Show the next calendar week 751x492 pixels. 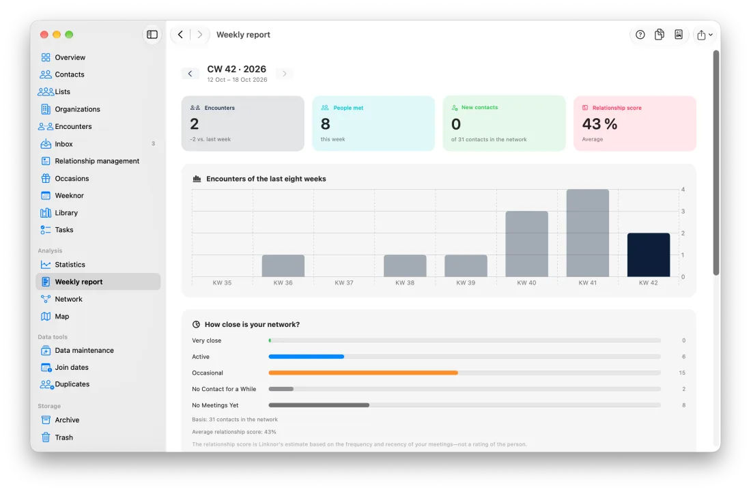[285, 74]
